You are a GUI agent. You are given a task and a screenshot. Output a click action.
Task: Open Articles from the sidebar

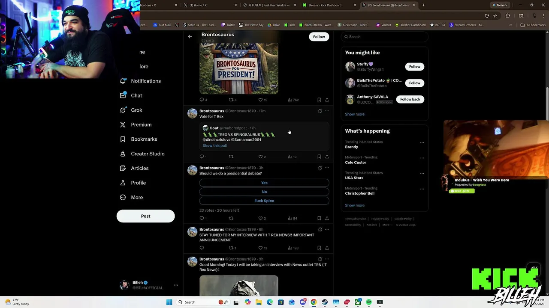(x=134, y=168)
